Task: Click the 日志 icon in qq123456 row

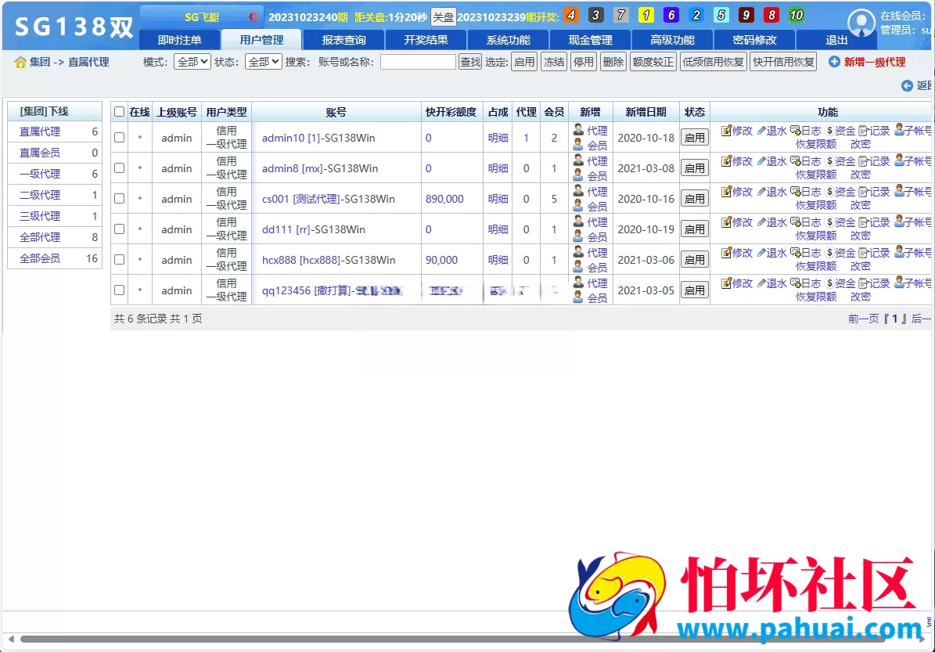Action: [x=796, y=283]
